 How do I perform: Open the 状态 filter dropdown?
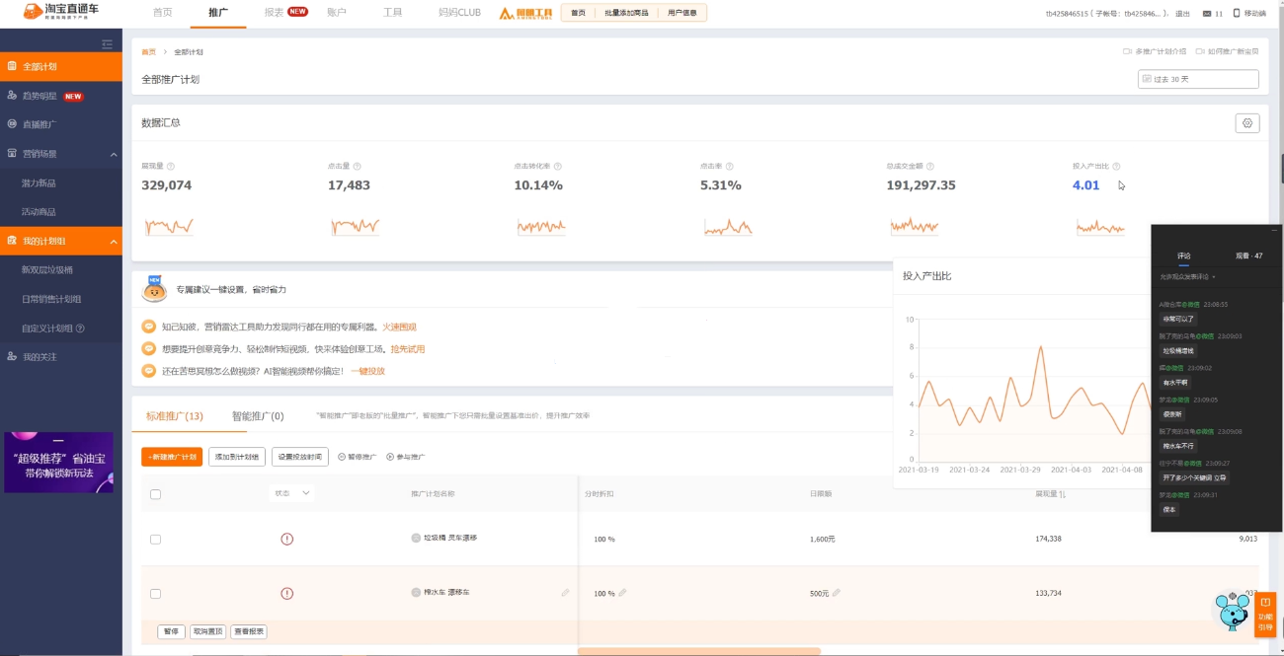click(292, 492)
